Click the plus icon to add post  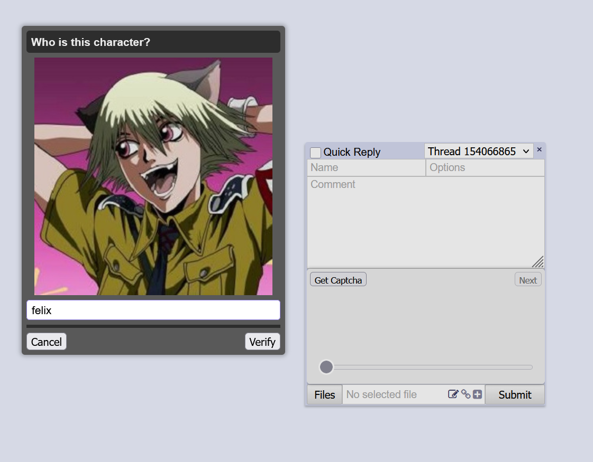click(x=477, y=394)
